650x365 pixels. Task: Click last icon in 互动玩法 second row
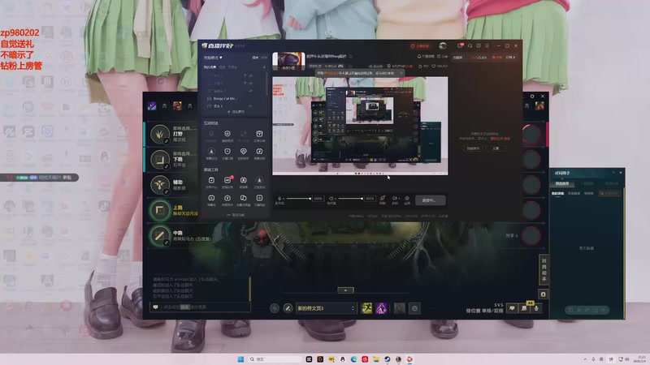click(x=259, y=153)
